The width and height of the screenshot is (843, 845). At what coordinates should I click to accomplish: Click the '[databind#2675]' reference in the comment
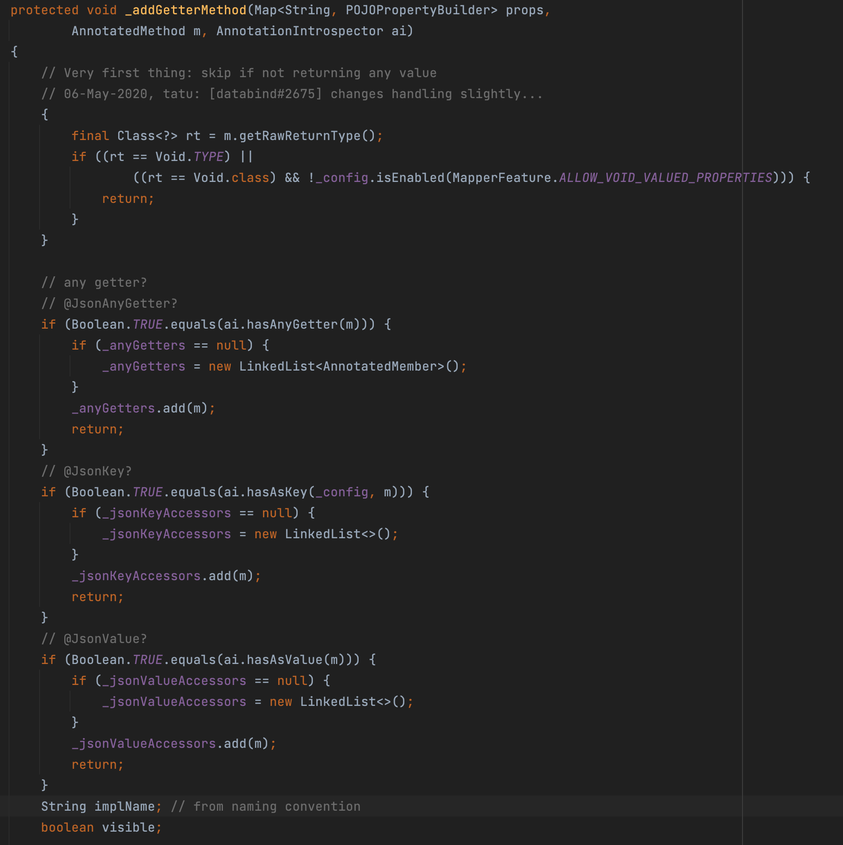pyautogui.click(x=266, y=94)
